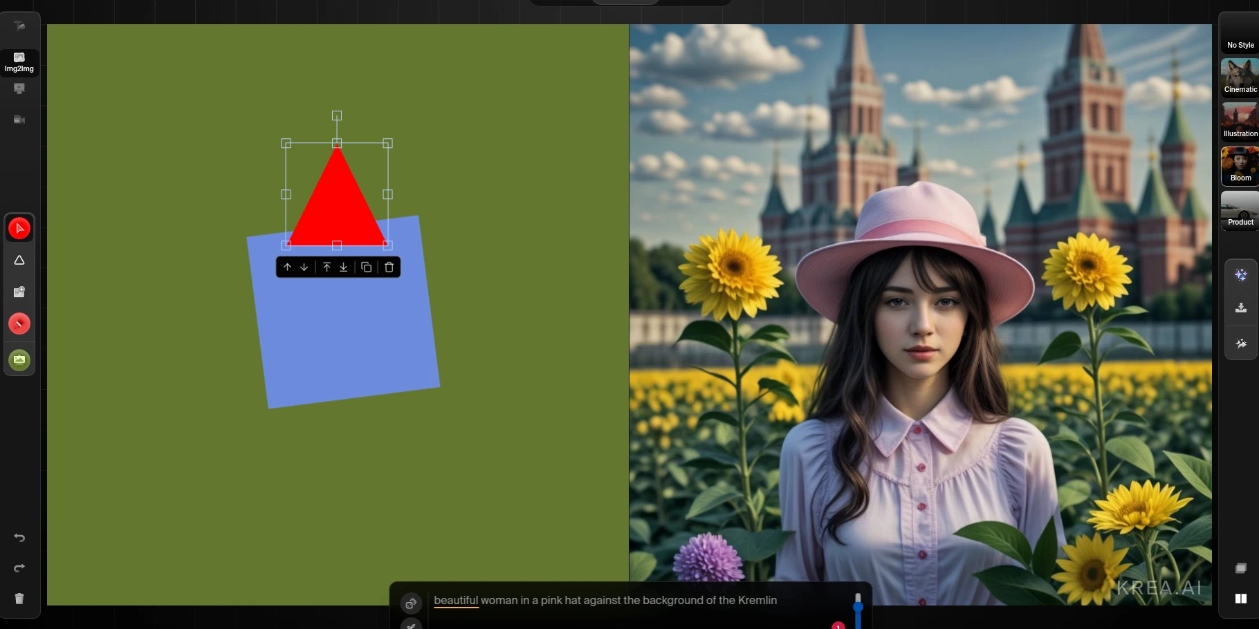Image resolution: width=1259 pixels, height=629 pixels.
Task: Choose the Bloom style preset
Action: pos(1240,166)
